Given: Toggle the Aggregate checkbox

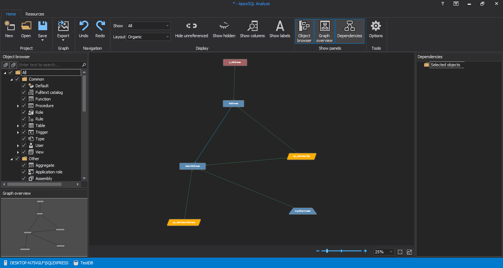Looking at the screenshot, I should [24, 165].
